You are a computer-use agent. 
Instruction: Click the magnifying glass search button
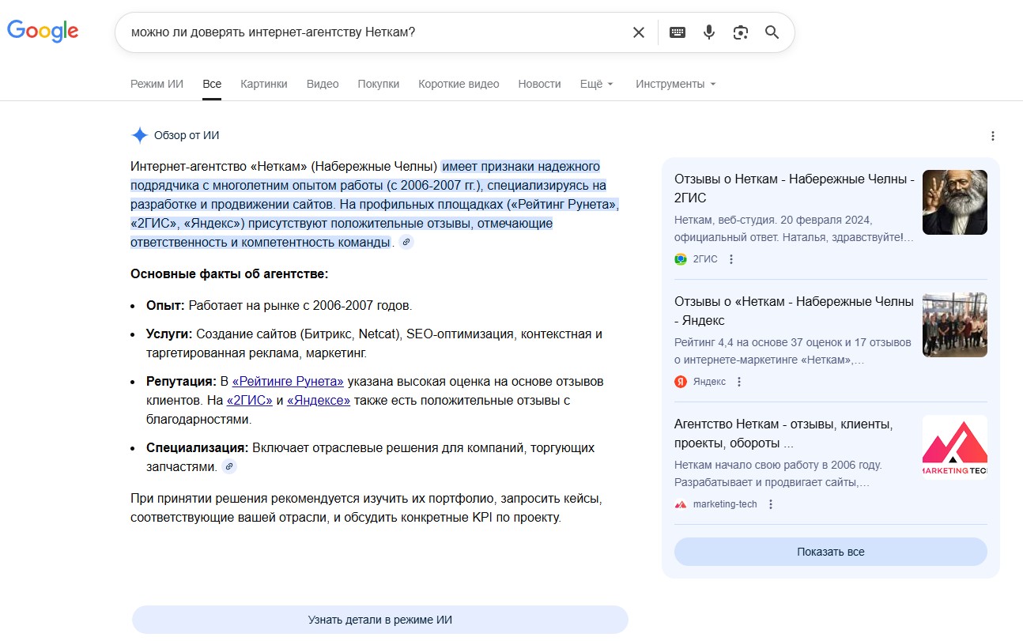pos(772,32)
